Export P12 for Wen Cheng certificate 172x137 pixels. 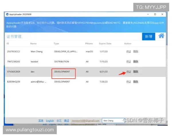point(128,51)
